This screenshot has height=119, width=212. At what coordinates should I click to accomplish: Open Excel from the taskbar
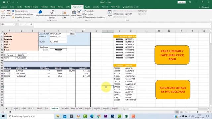pyautogui.click(x=126, y=116)
